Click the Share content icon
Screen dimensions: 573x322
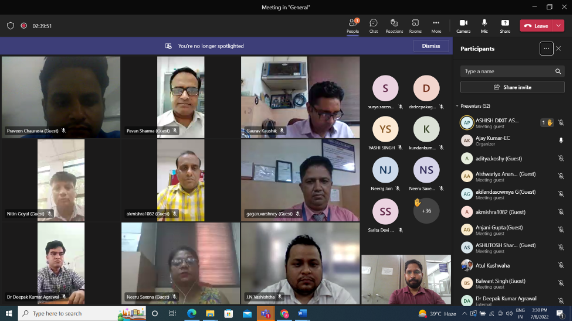505,25
